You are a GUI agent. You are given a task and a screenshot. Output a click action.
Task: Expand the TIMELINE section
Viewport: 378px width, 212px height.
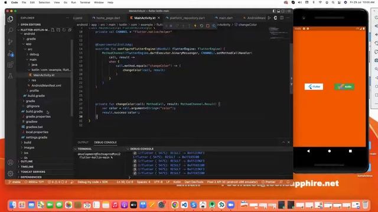27,167
